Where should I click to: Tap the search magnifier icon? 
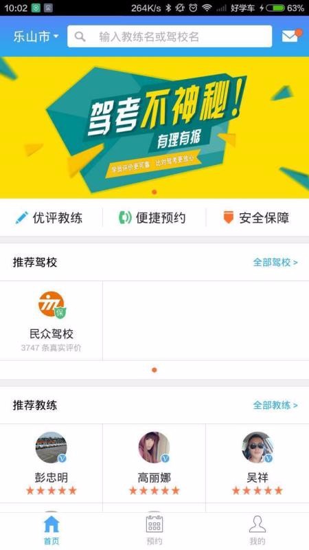[x=80, y=36]
